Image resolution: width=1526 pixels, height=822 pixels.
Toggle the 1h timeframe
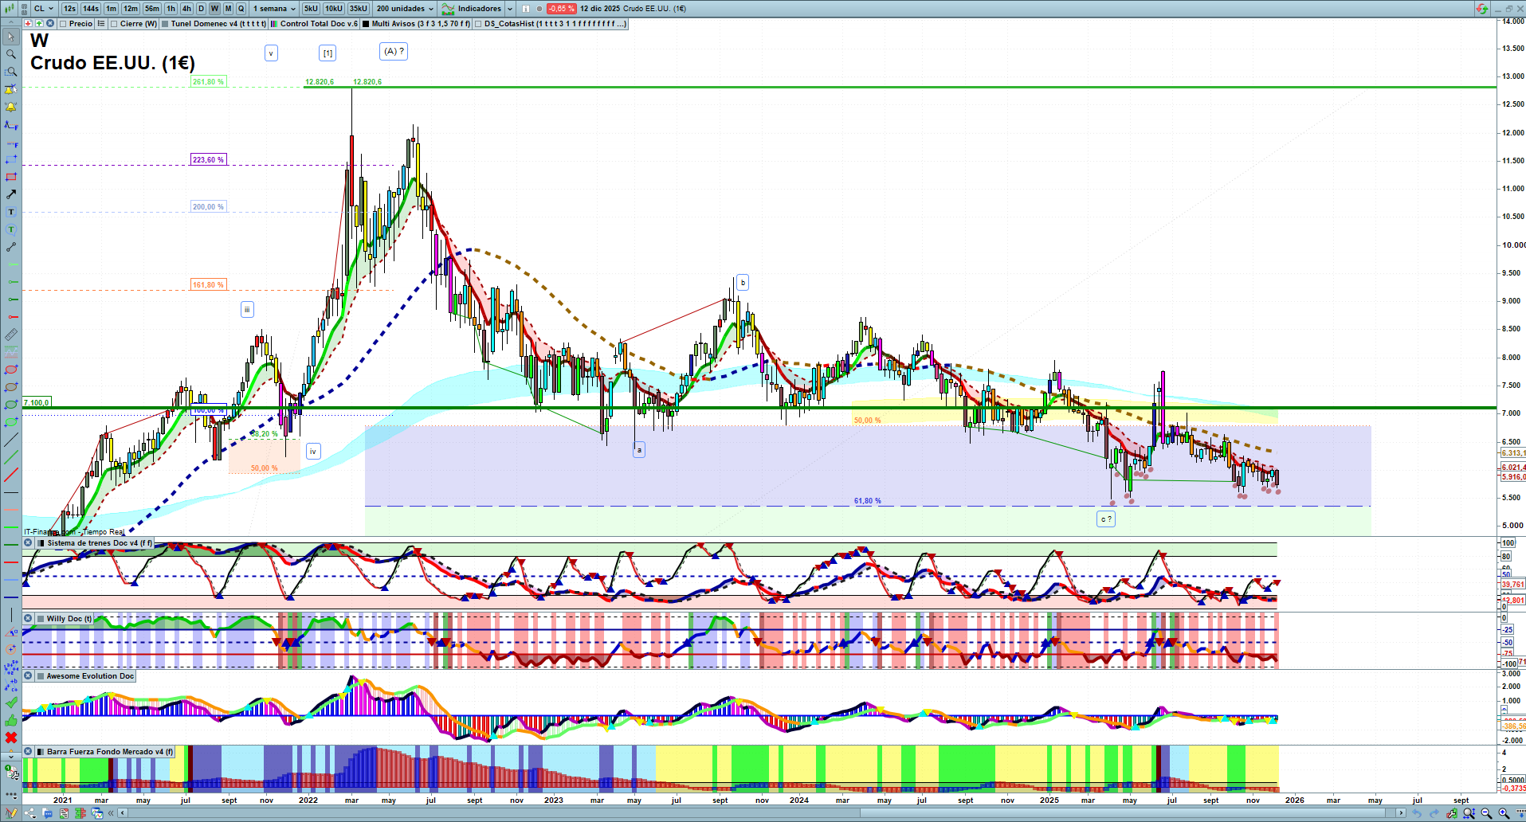171,9
